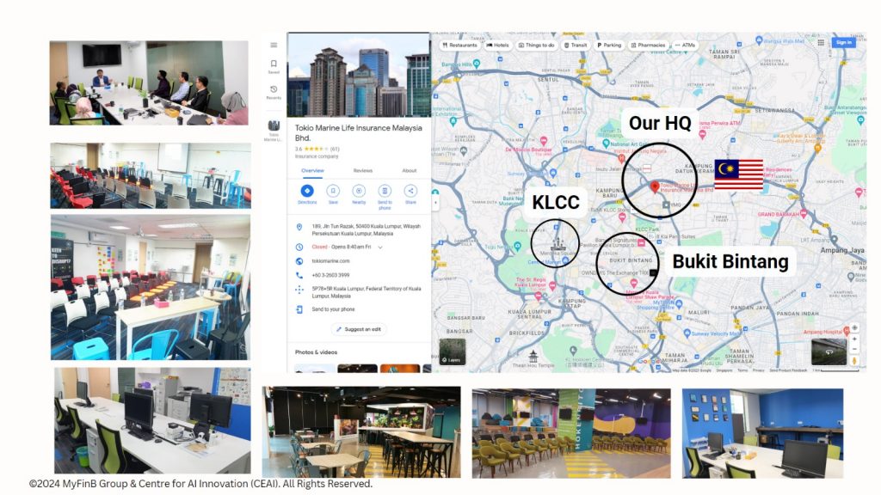Click the Save place icon

pos(333,191)
